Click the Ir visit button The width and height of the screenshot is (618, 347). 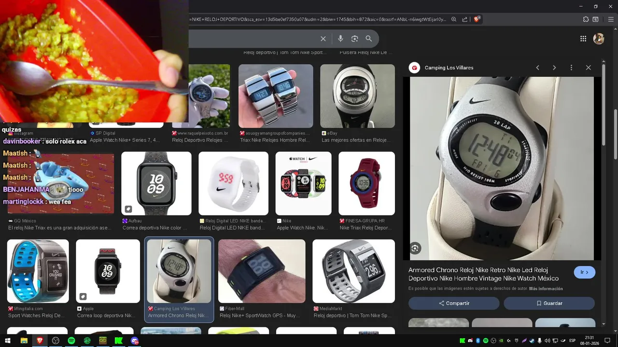coord(584,272)
